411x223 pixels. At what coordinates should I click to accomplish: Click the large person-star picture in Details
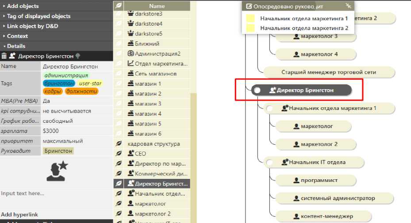coord(57,171)
